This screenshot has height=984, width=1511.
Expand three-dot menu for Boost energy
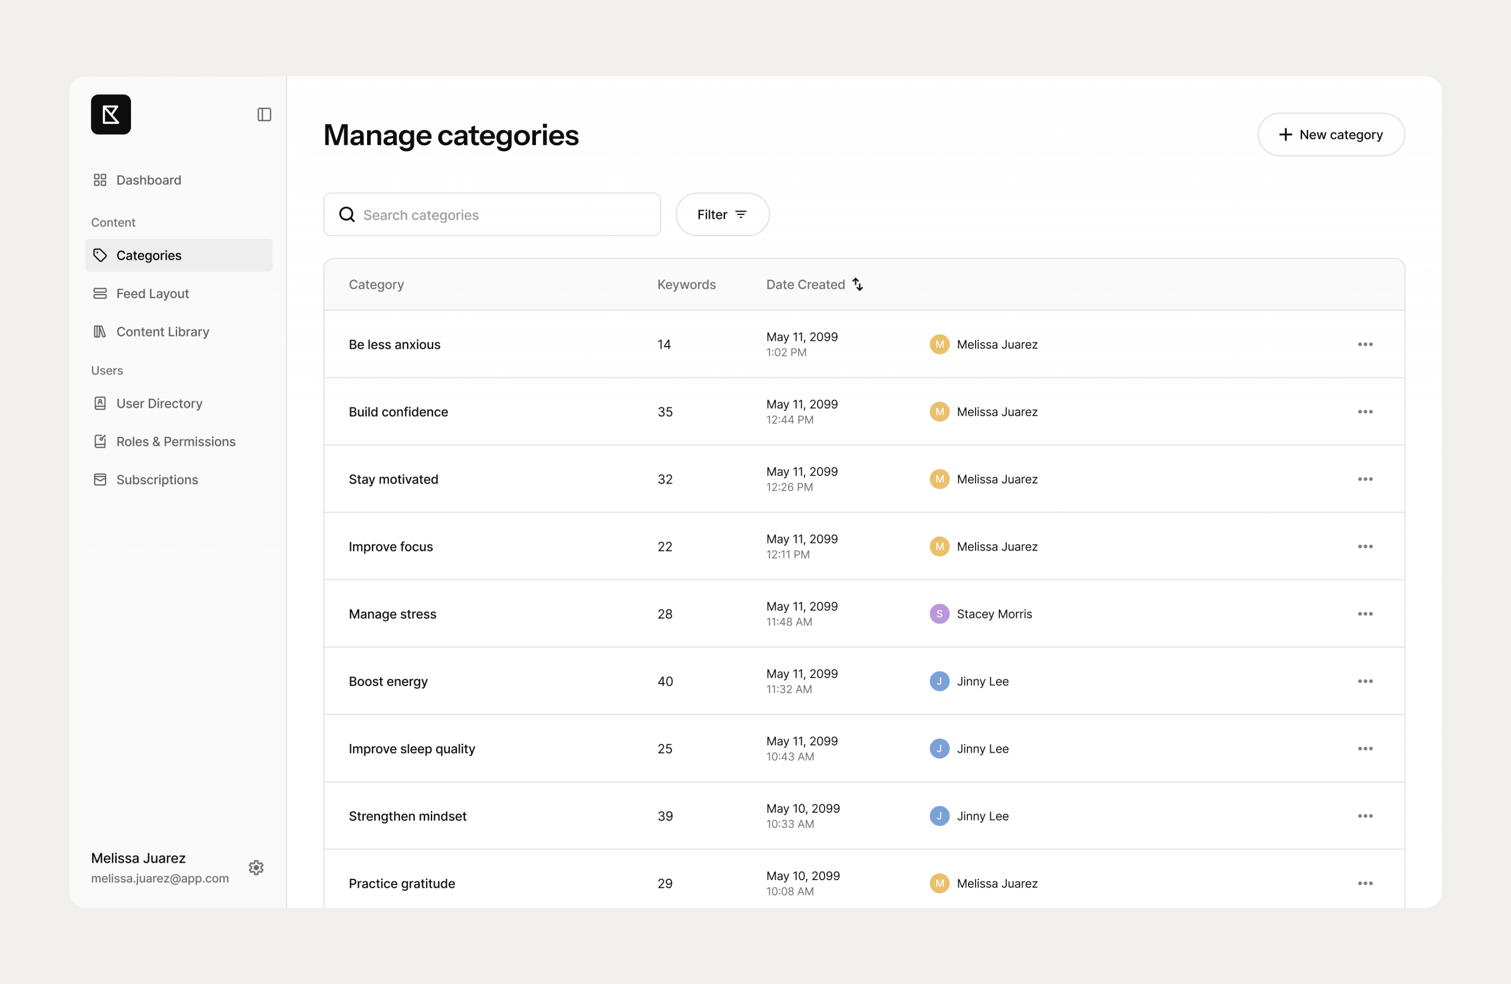(1365, 681)
